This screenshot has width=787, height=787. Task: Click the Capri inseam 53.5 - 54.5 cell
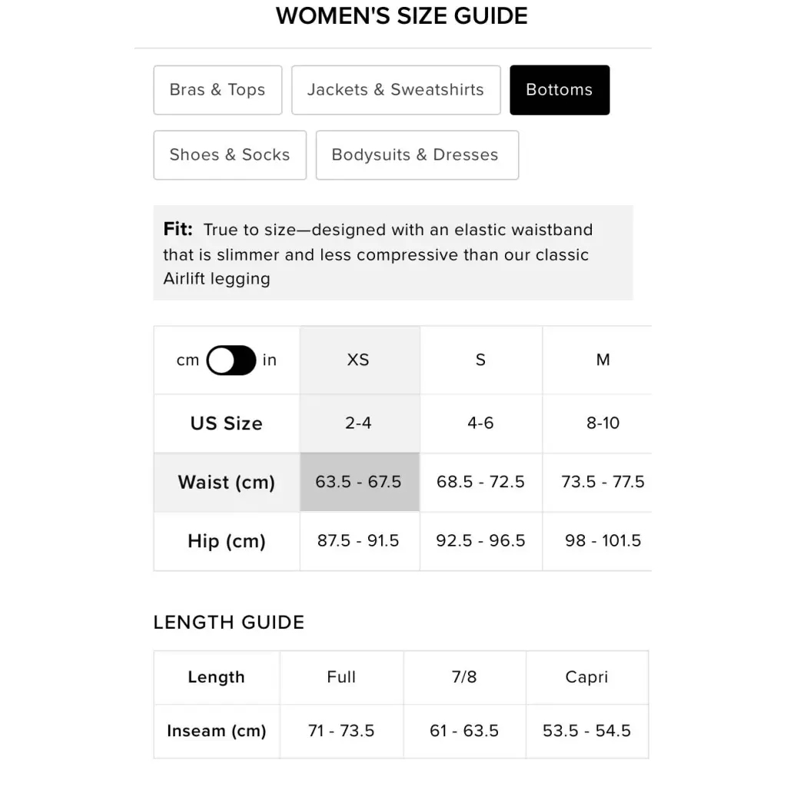click(586, 731)
